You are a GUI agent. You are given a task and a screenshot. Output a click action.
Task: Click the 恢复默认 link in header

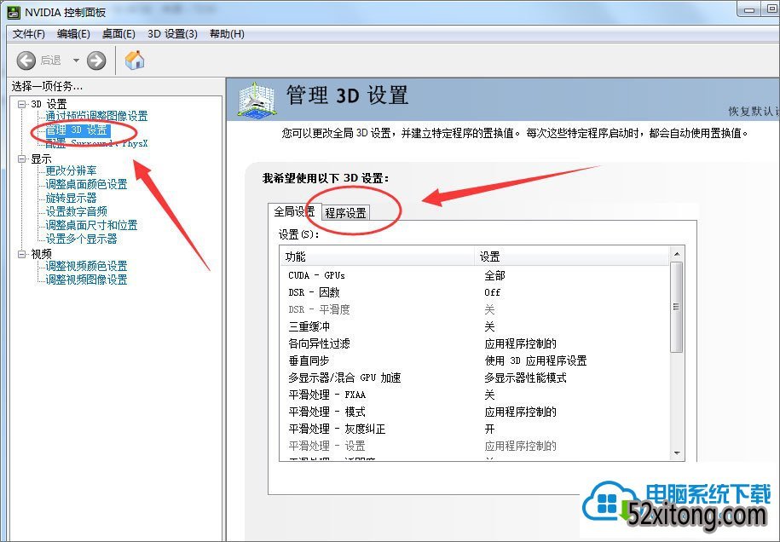point(754,112)
